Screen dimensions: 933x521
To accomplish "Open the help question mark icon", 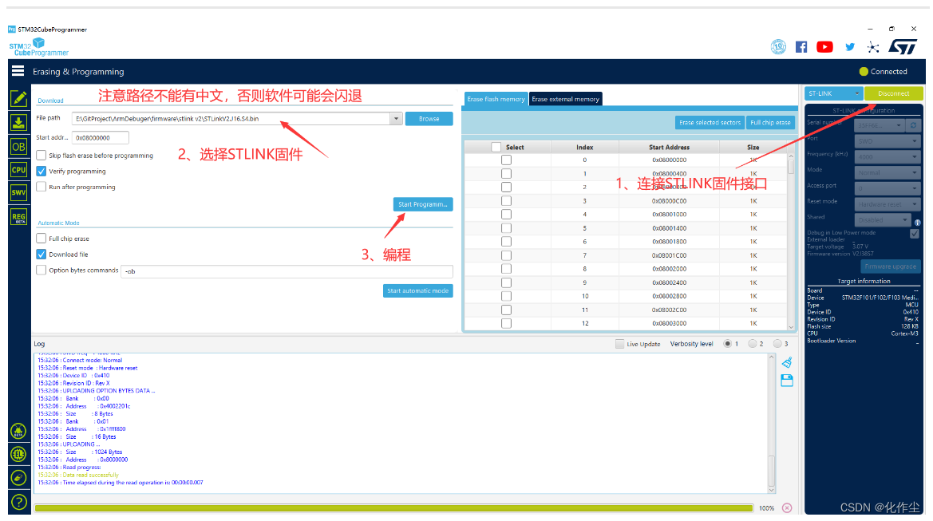I will (x=18, y=502).
